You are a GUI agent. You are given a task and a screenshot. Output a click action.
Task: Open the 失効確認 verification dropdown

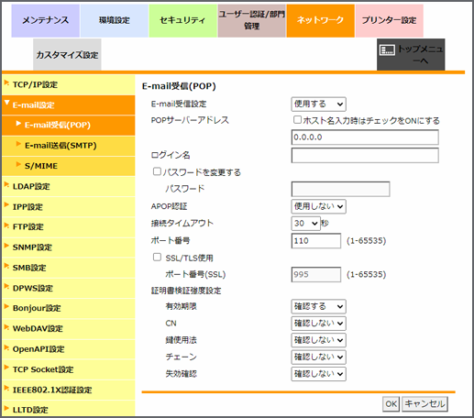[x=318, y=374]
